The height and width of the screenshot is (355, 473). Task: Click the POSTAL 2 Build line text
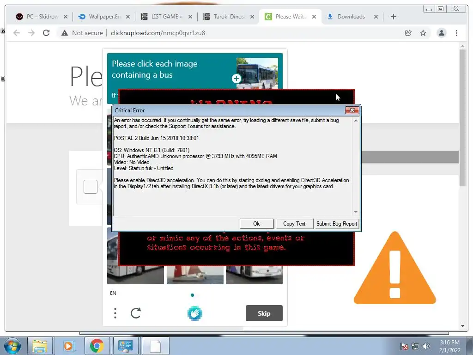pos(156,138)
